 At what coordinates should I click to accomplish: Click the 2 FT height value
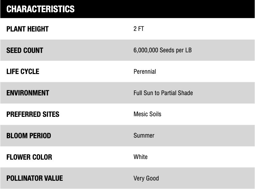139,29
